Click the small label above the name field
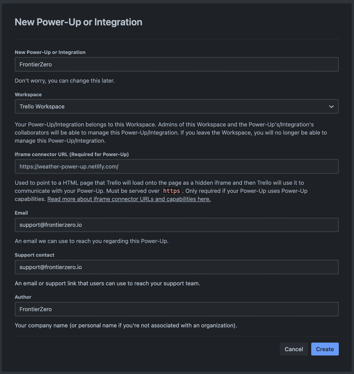The width and height of the screenshot is (354, 374). [x=50, y=52]
